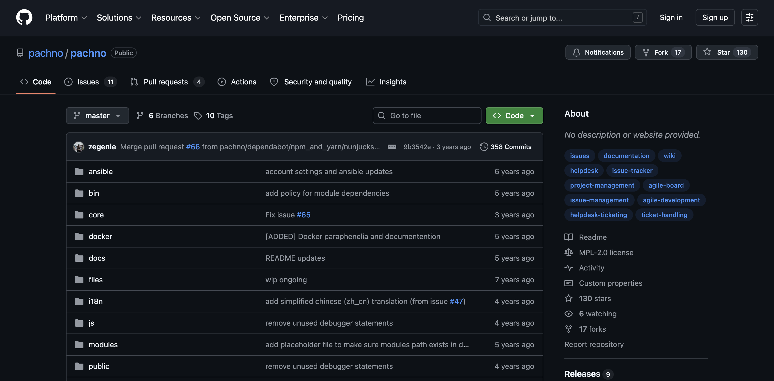Click the forks icon in About sidebar

point(568,329)
